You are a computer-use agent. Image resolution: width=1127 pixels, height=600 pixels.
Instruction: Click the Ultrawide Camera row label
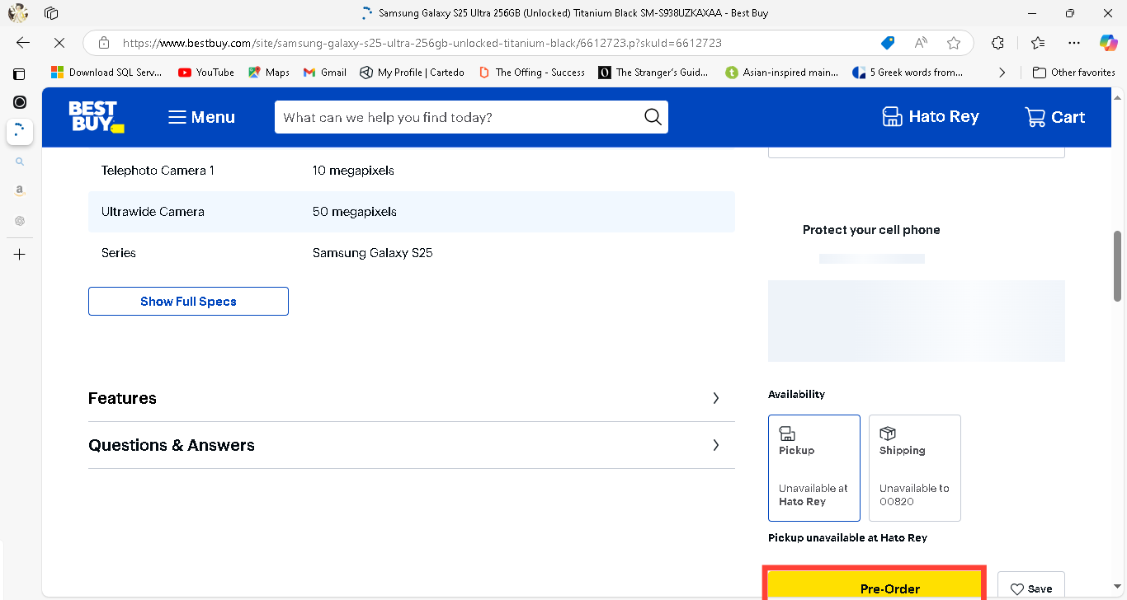coord(153,212)
